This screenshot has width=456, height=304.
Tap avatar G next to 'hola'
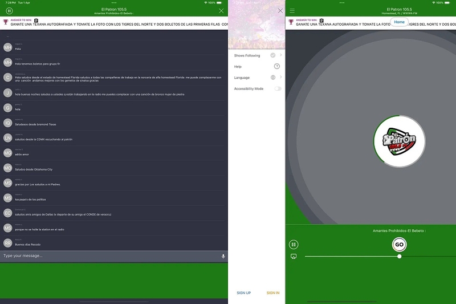point(7,108)
